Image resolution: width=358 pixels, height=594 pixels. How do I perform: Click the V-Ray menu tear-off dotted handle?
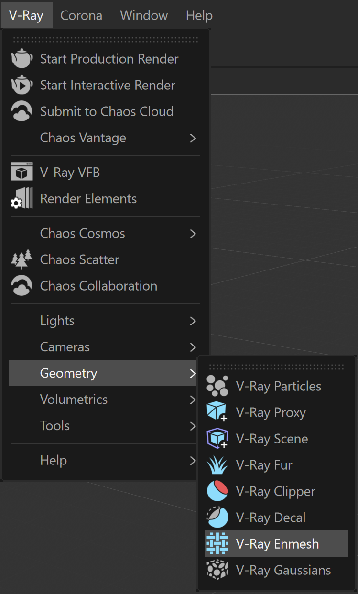coord(105,40)
